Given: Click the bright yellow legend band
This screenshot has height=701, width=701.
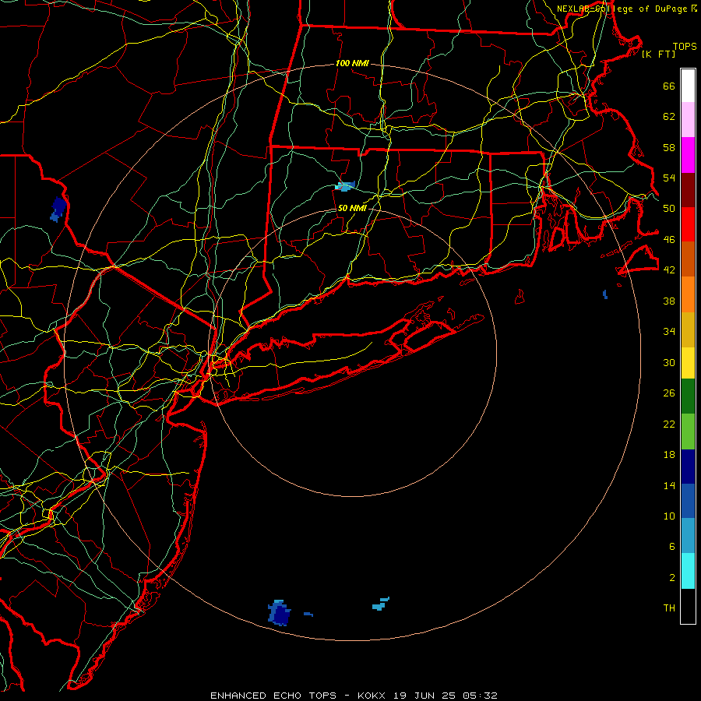Looking at the screenshot, I should click(688, 362).
